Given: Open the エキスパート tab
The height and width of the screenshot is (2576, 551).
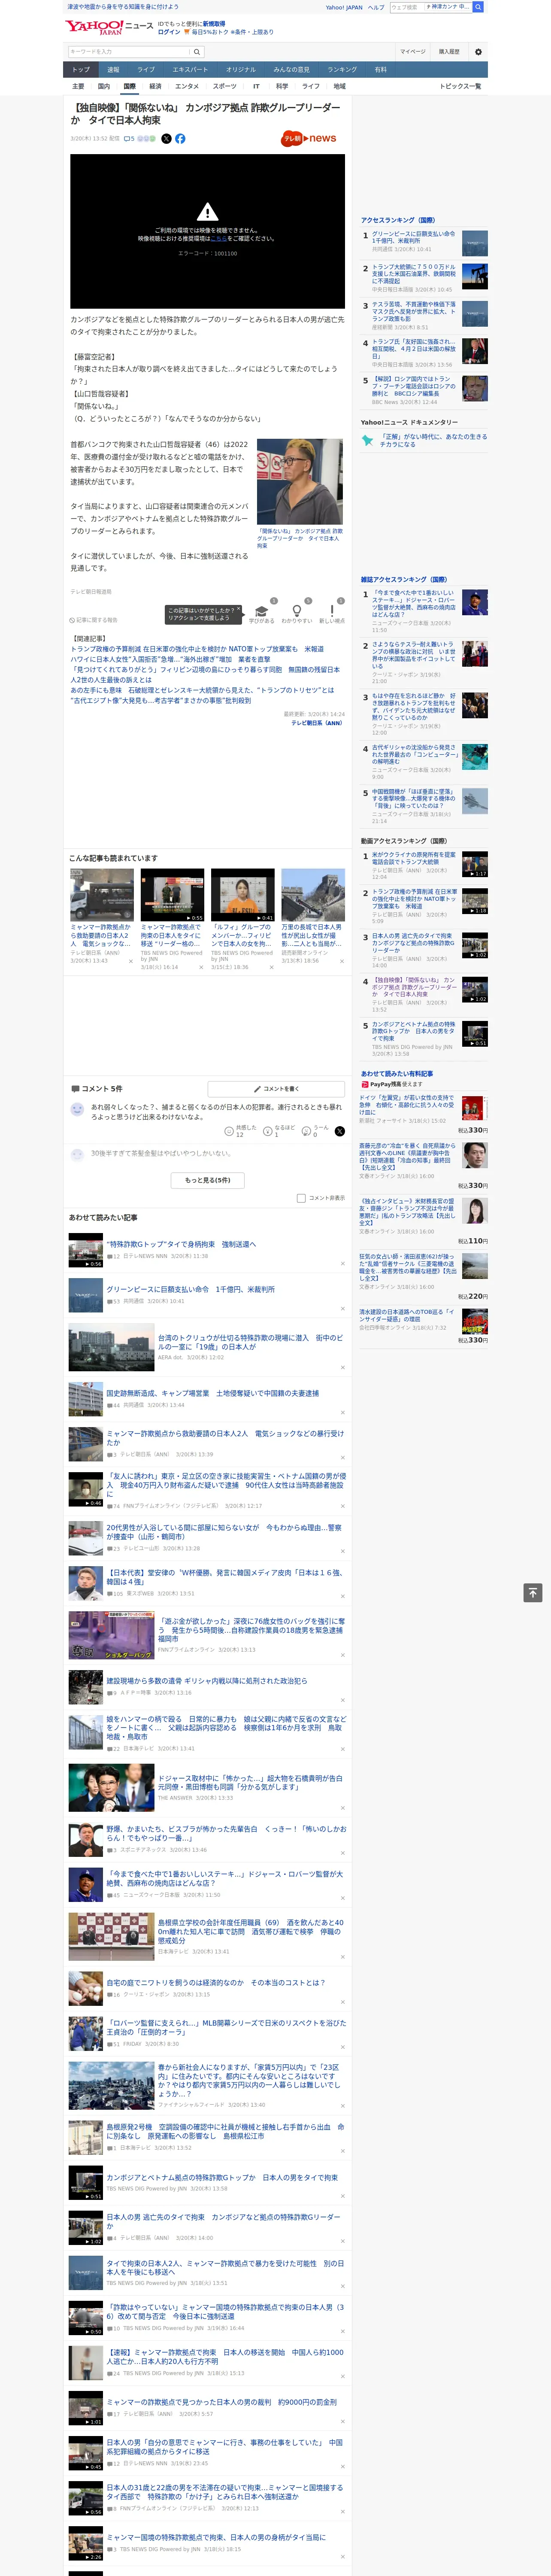Looking at the screenshot, I should click(x=190, y=70).
